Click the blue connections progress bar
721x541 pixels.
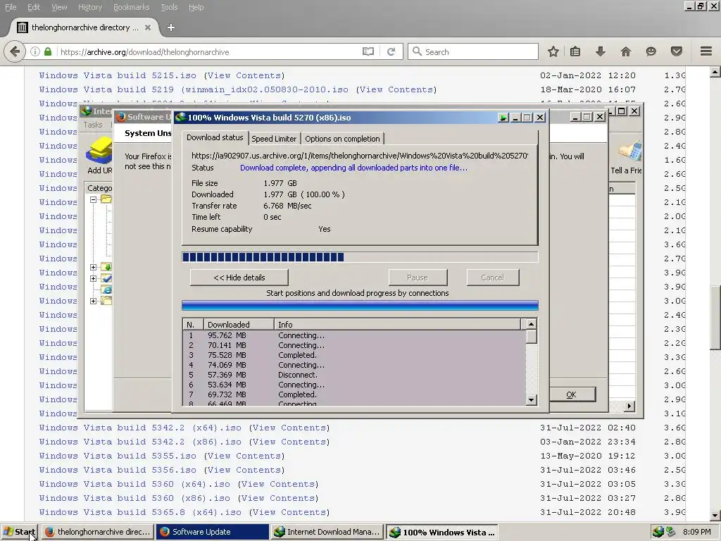(x=360, y=306)
